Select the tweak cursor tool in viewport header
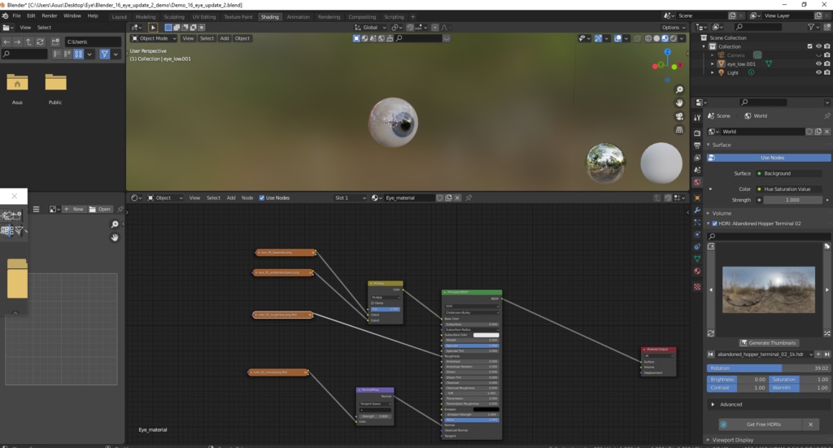This screenshot has width=833, height=448. point(152,28)
